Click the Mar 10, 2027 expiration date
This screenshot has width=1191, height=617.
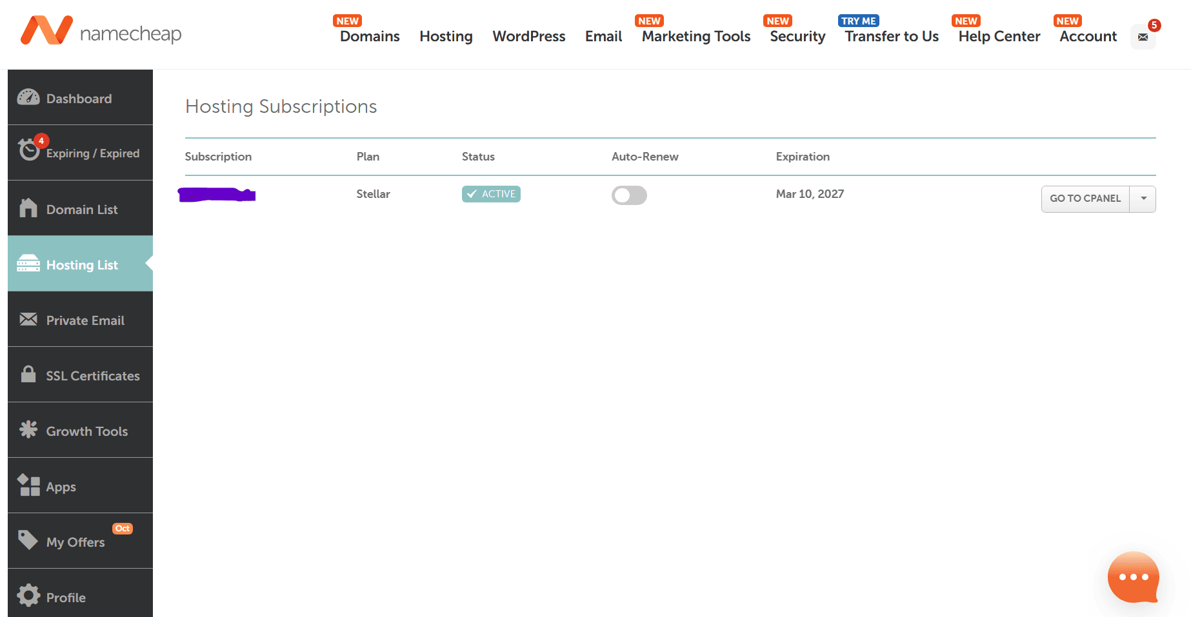(810, 194)
